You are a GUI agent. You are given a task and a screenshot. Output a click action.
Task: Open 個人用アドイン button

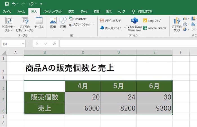[x=111, y=28]
